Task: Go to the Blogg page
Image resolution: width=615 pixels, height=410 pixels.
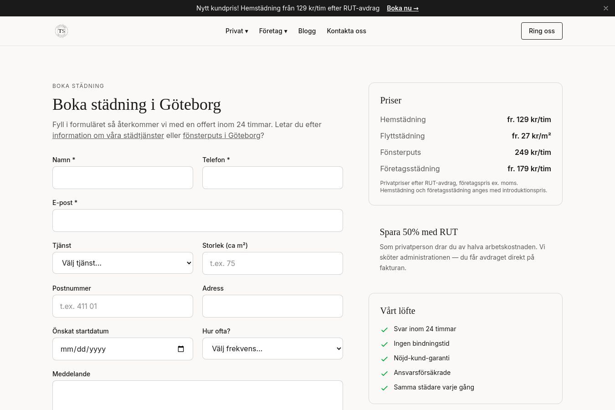Action: click(307, 31)
